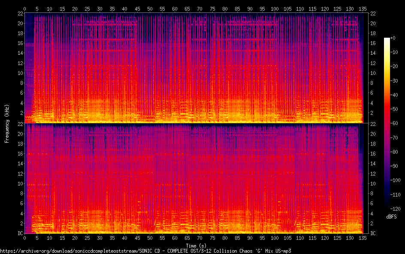This screenshot has height=254, width=405.
Task: Open the archive.org URL at the bottom
Action: pyautogui.click(x=145, y=251)
